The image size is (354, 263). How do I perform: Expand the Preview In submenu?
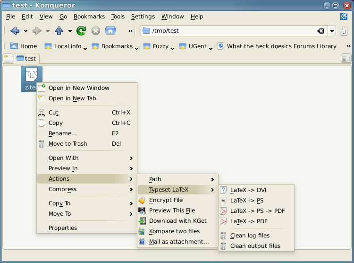click(87, 168)
